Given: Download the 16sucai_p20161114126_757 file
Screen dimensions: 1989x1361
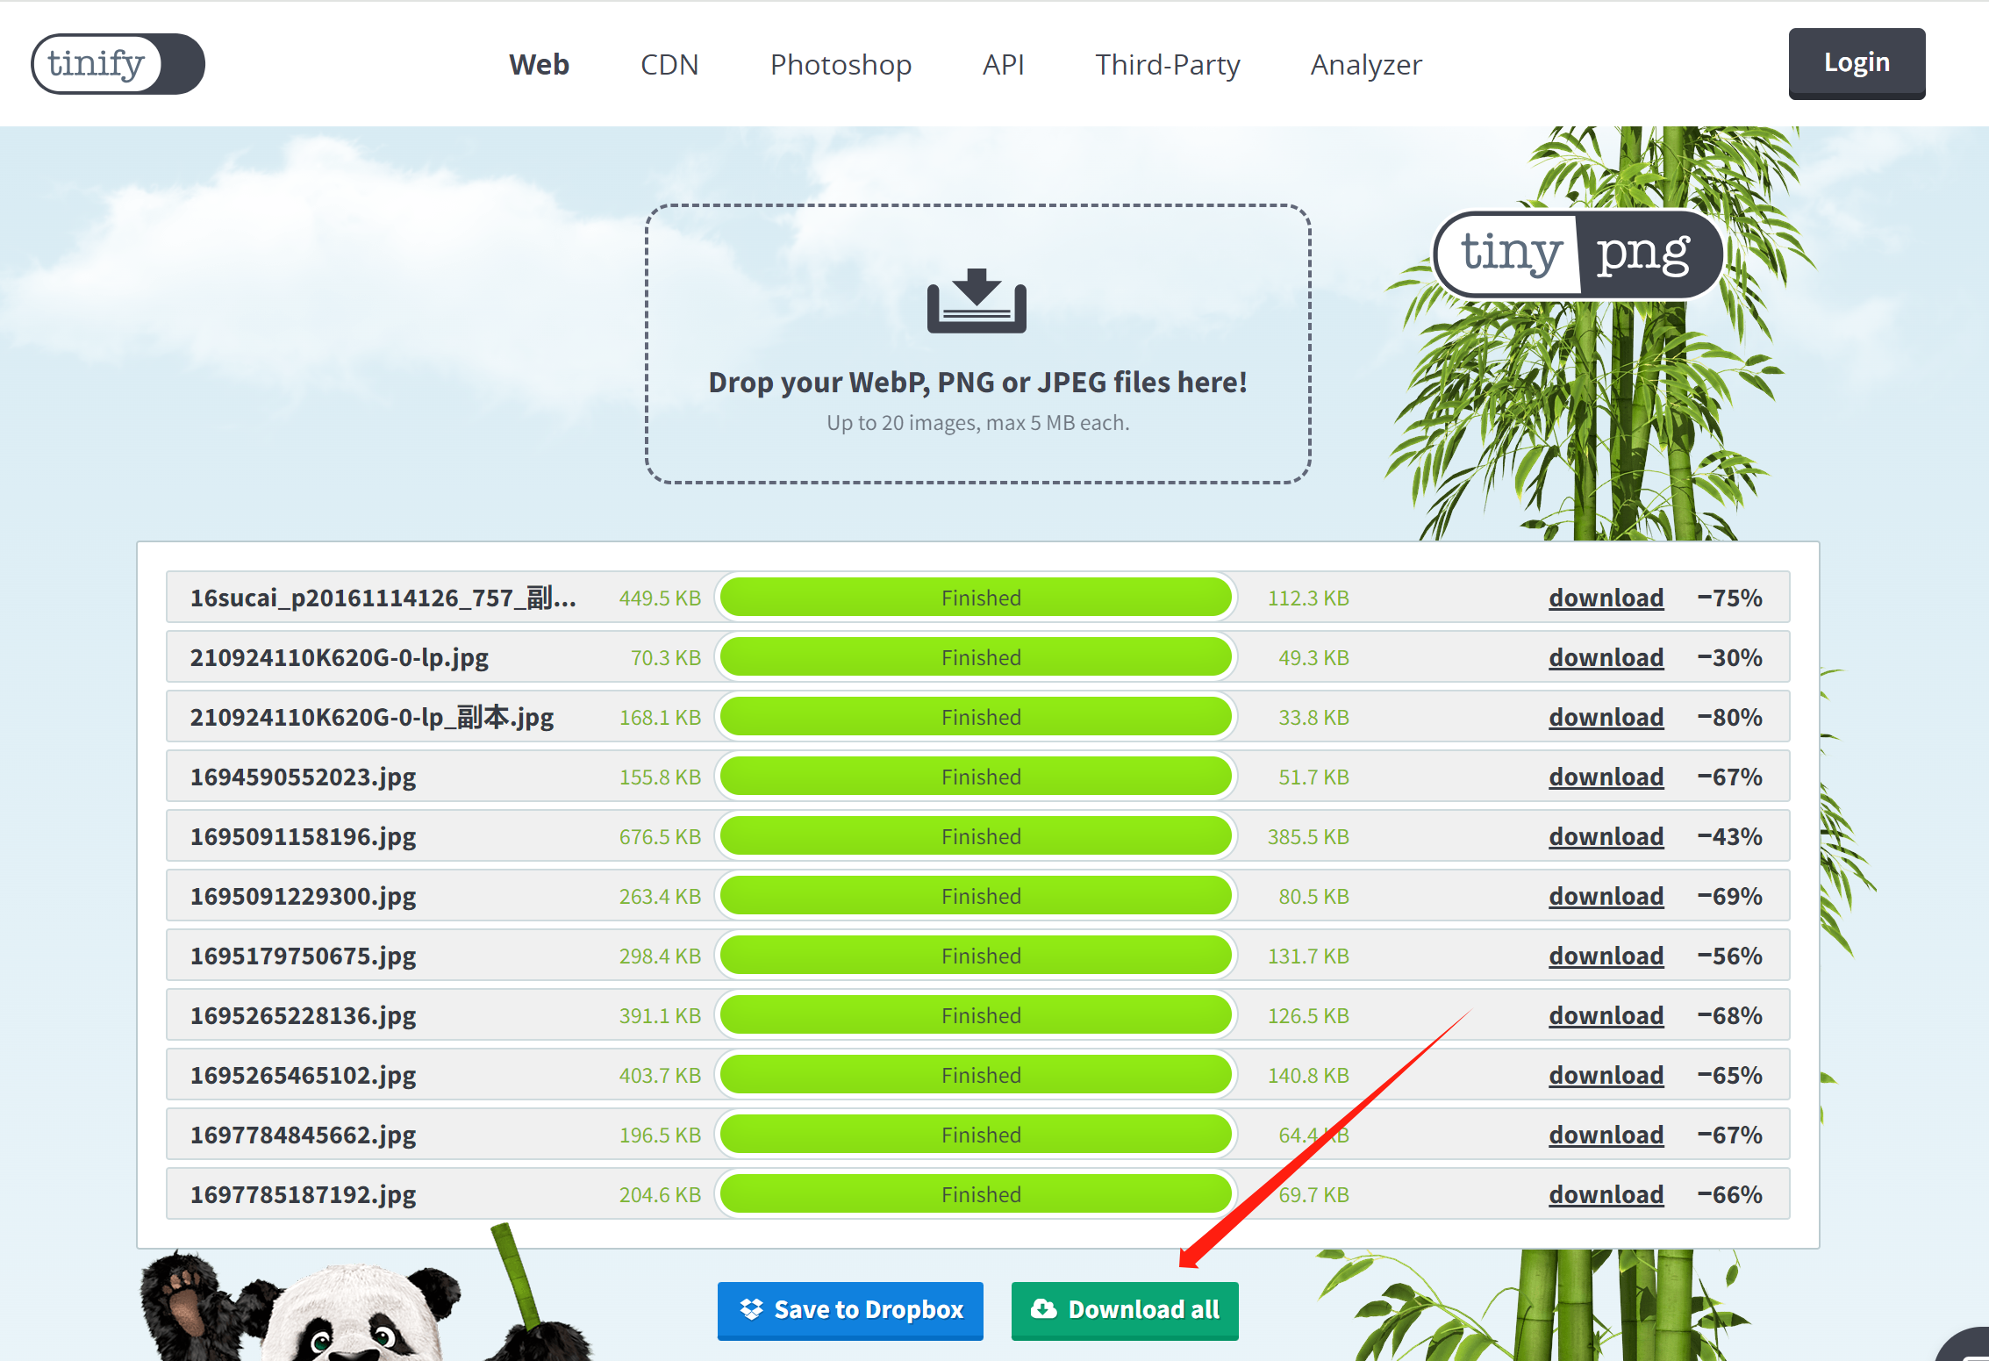Looking at the screenshot, I should pos(1606,598).
